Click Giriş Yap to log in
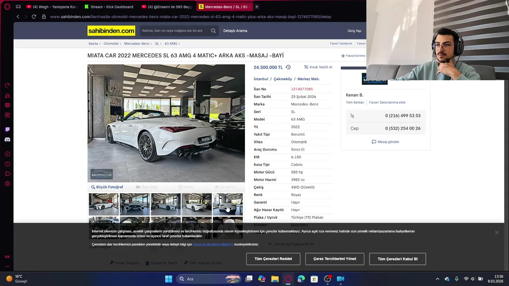 click(x=354, y=31)
